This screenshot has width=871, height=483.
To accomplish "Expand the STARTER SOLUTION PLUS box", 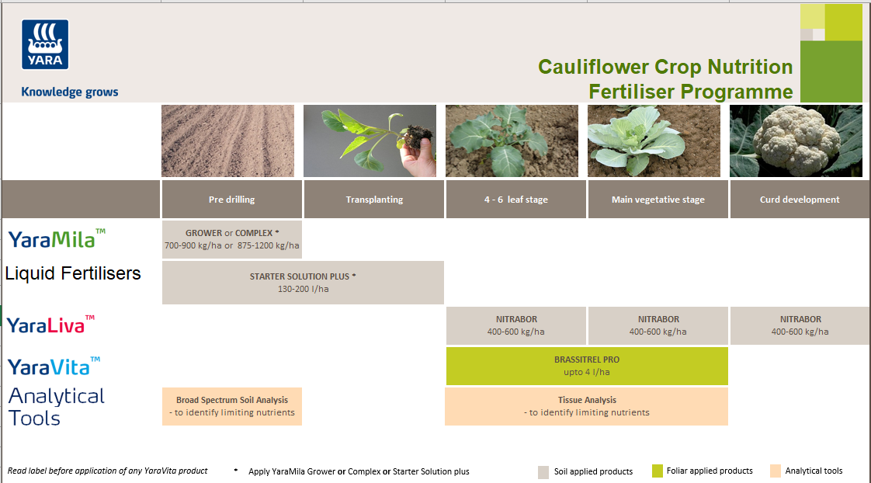I will pyautogui.click(x=302, y=283).
